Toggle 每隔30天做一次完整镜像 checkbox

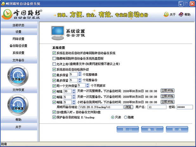click(54, 92)
